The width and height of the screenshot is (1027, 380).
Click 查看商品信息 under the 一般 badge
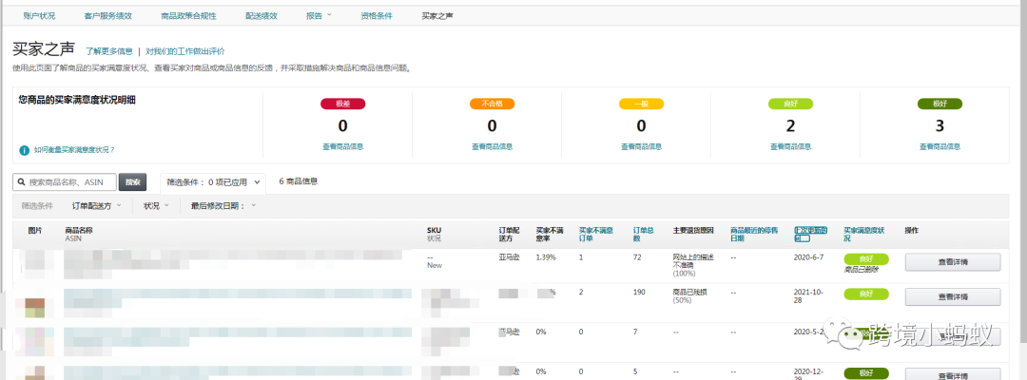pyautogui.click(x=641, y=146)
